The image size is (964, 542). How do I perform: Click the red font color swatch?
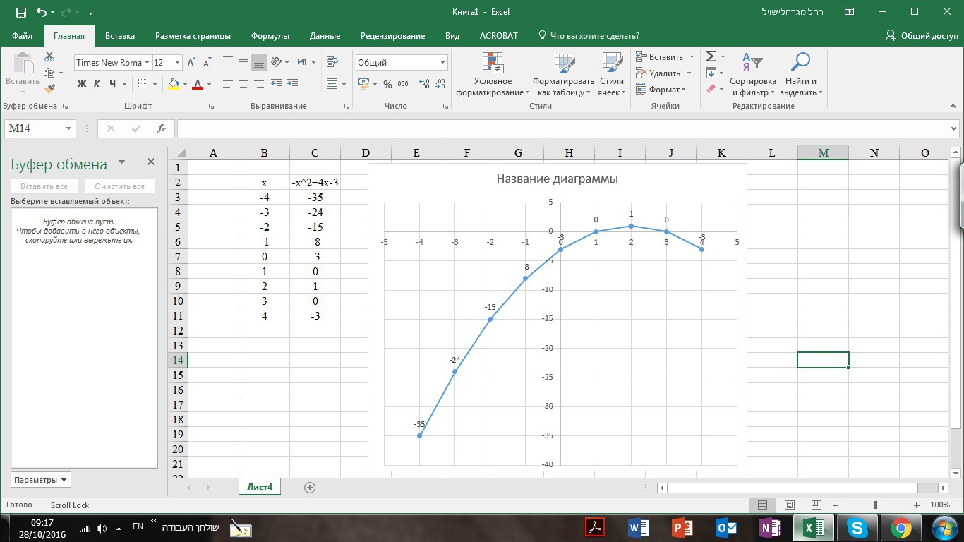click(x=198, y=84)
